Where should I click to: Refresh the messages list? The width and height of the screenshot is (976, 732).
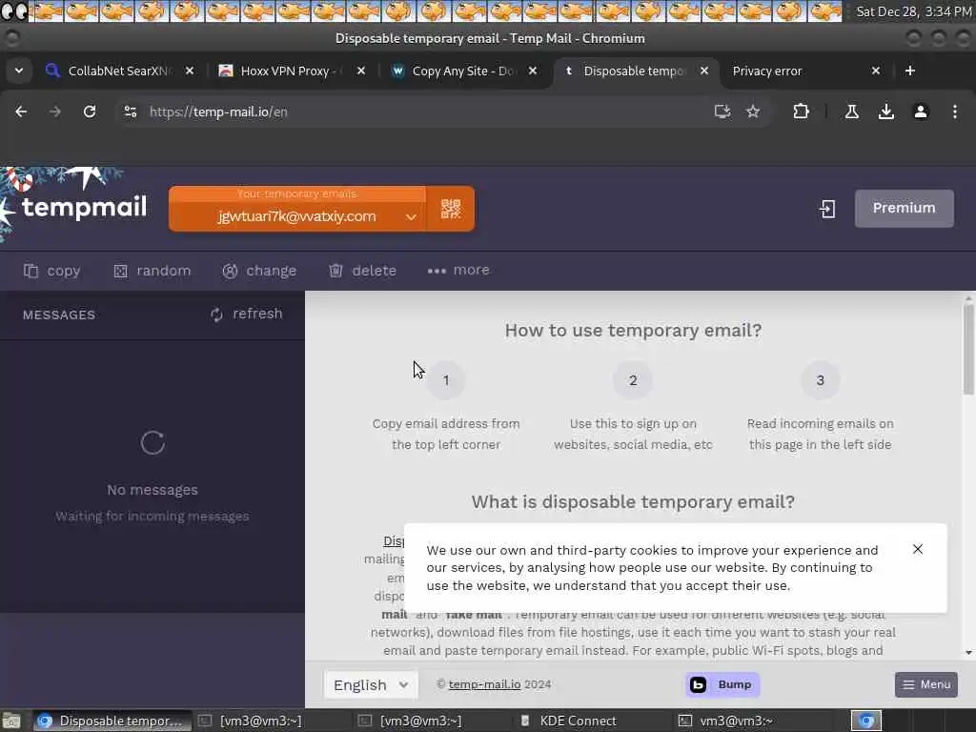[x=247, y=314]
